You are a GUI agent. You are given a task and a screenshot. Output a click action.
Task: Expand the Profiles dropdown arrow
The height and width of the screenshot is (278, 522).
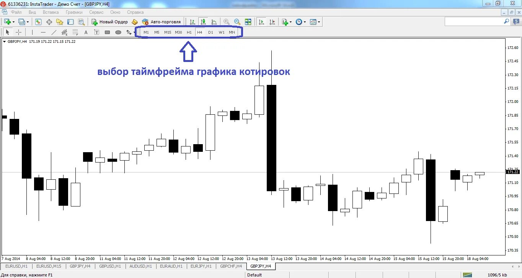[28, 22]
